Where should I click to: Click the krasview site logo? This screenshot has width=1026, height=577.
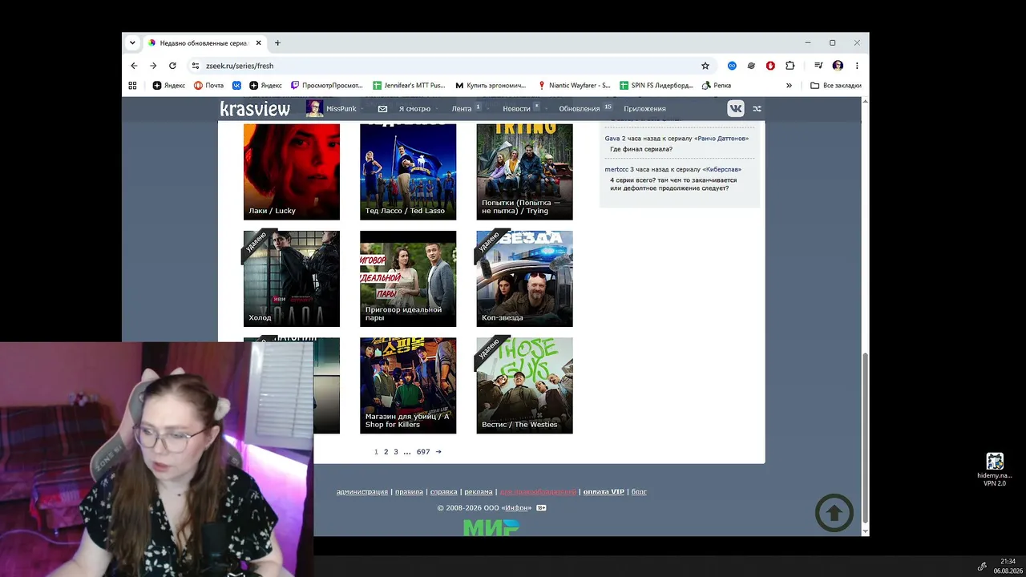(x=255, y=108)
